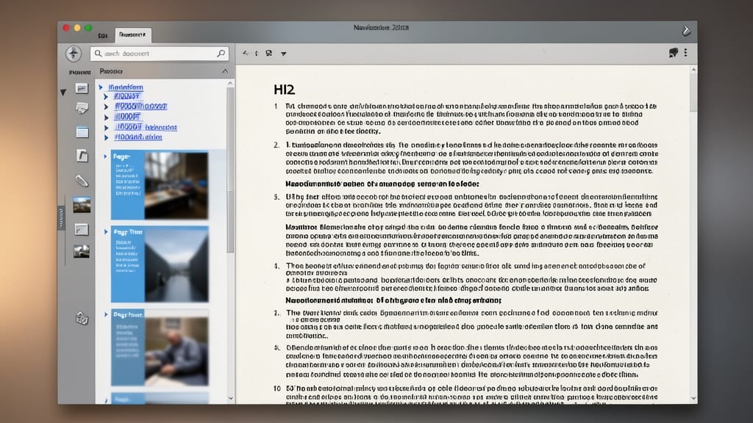
Task: Click the panel title left of collapse chevron
Action: tap(111, 71)
